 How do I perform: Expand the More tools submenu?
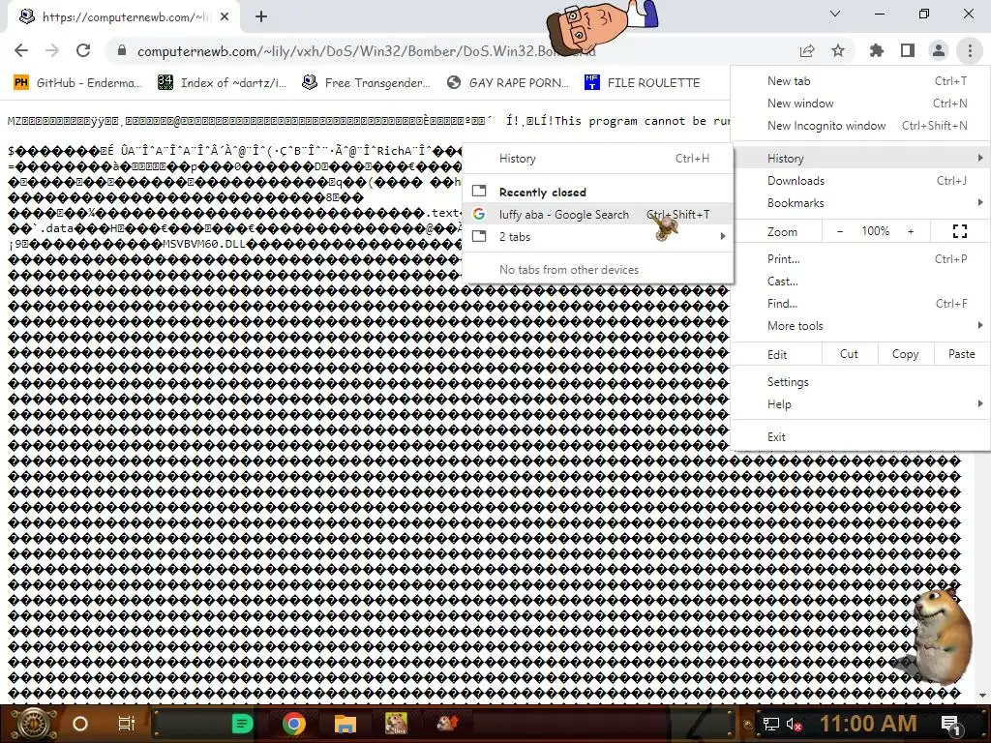(x=860, y=326)
